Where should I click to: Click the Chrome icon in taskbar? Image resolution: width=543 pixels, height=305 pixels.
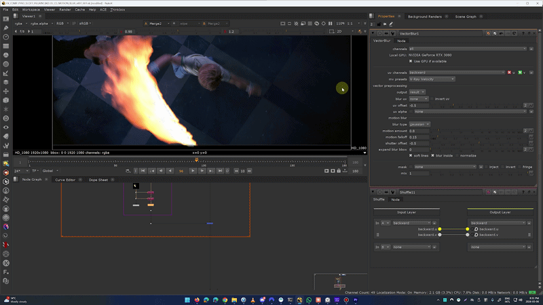pyautogui.click(x=225, y=300)
